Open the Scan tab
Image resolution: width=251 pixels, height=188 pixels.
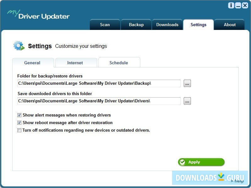105,25
